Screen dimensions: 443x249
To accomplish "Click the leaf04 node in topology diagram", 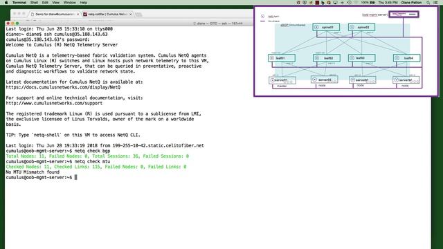I will (406, 58).
